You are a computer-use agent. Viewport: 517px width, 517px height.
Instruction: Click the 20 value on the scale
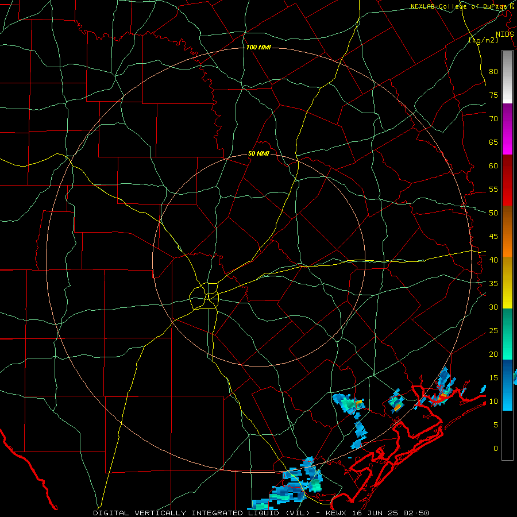point(493,354)
